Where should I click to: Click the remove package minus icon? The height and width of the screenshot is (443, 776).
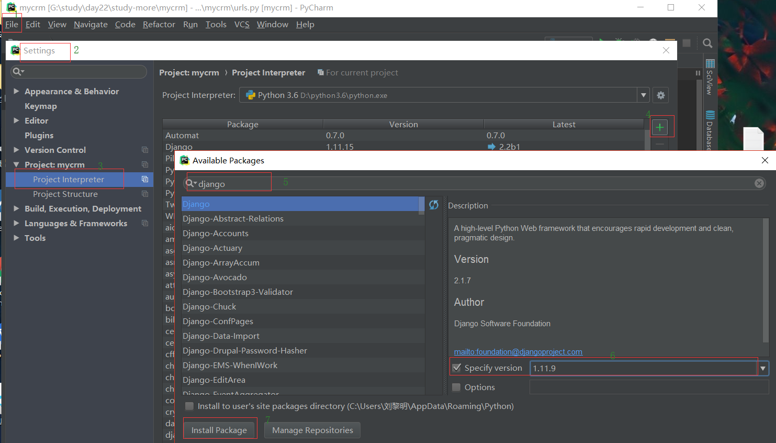coord(660,144)
